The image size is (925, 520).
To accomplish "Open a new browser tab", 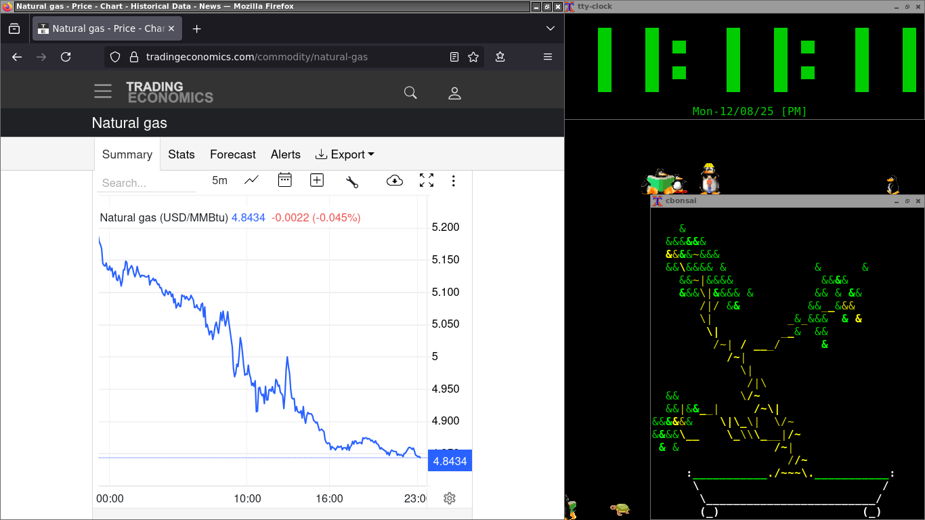I will point(196,29).
